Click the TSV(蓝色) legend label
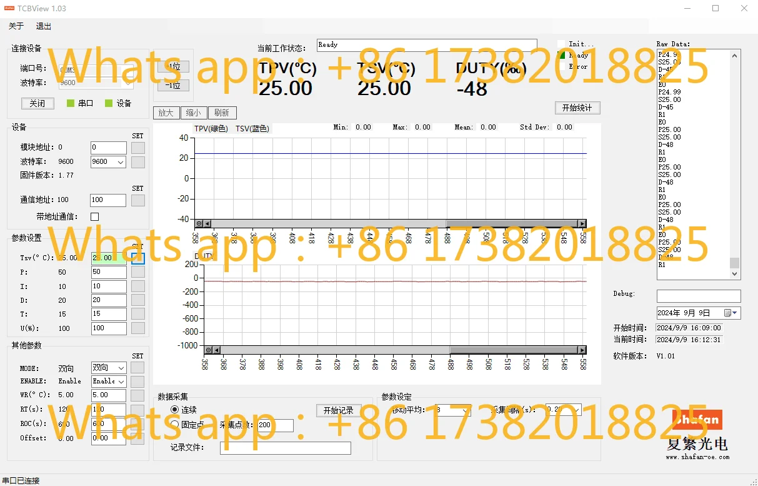Screen dimensions: 758x486 click(252, 128)
